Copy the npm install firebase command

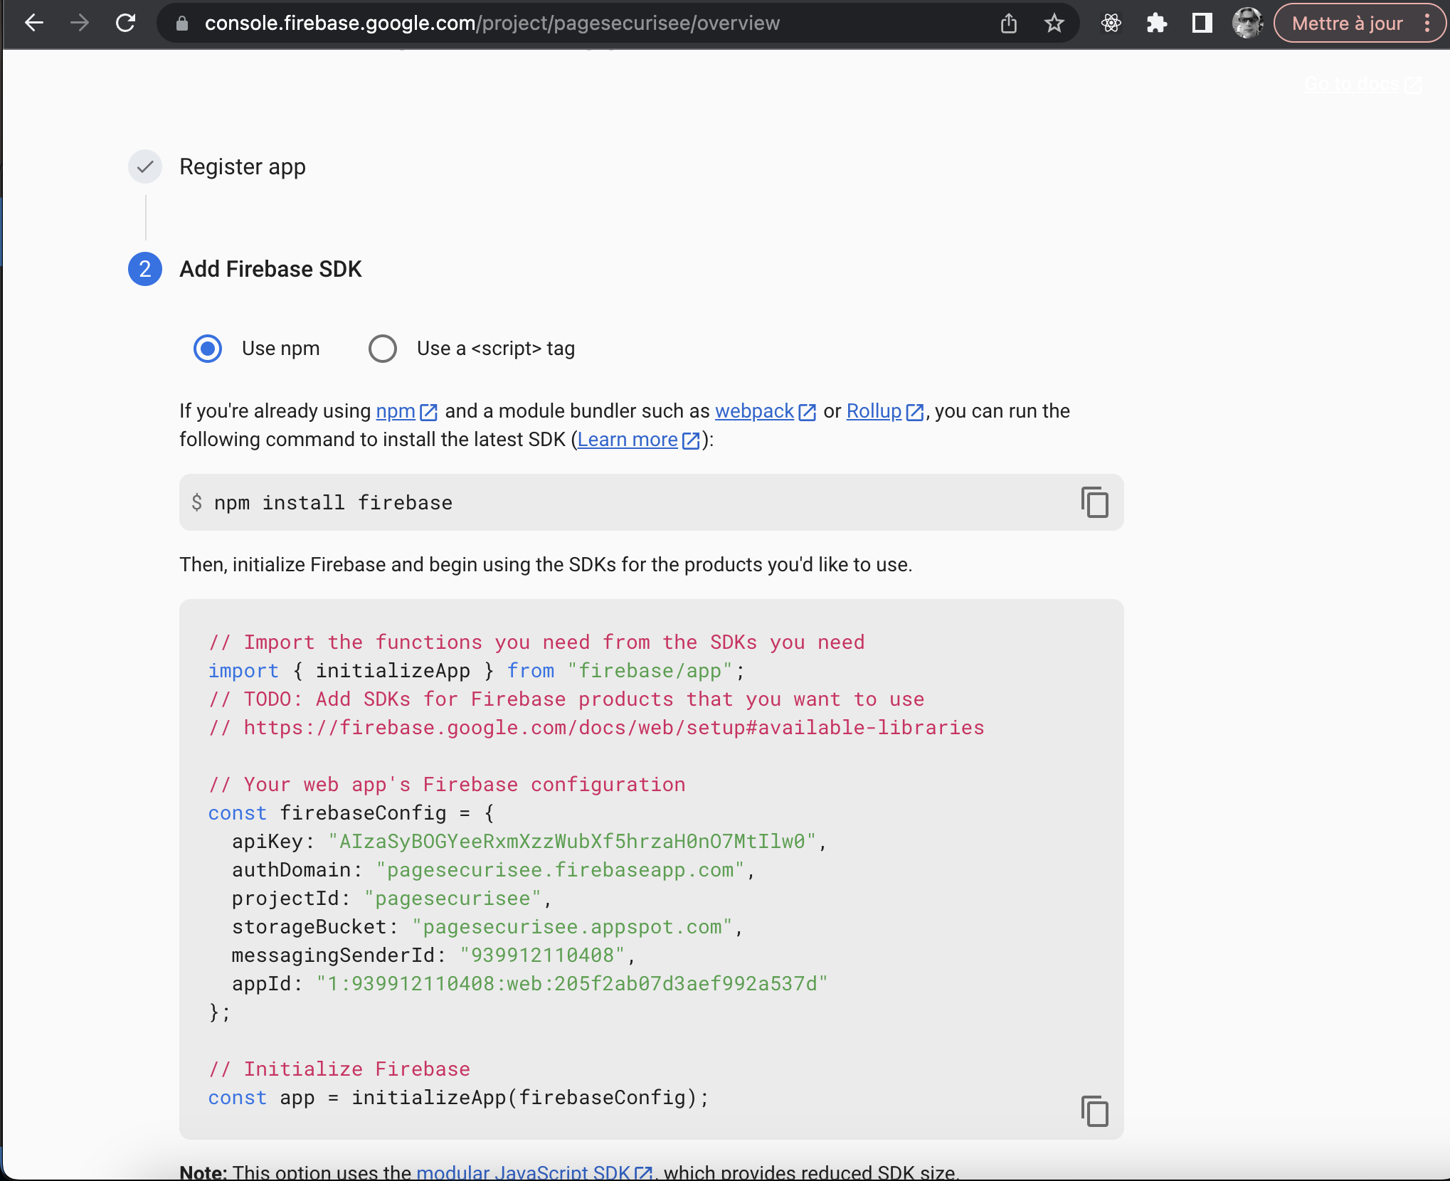1095,502
